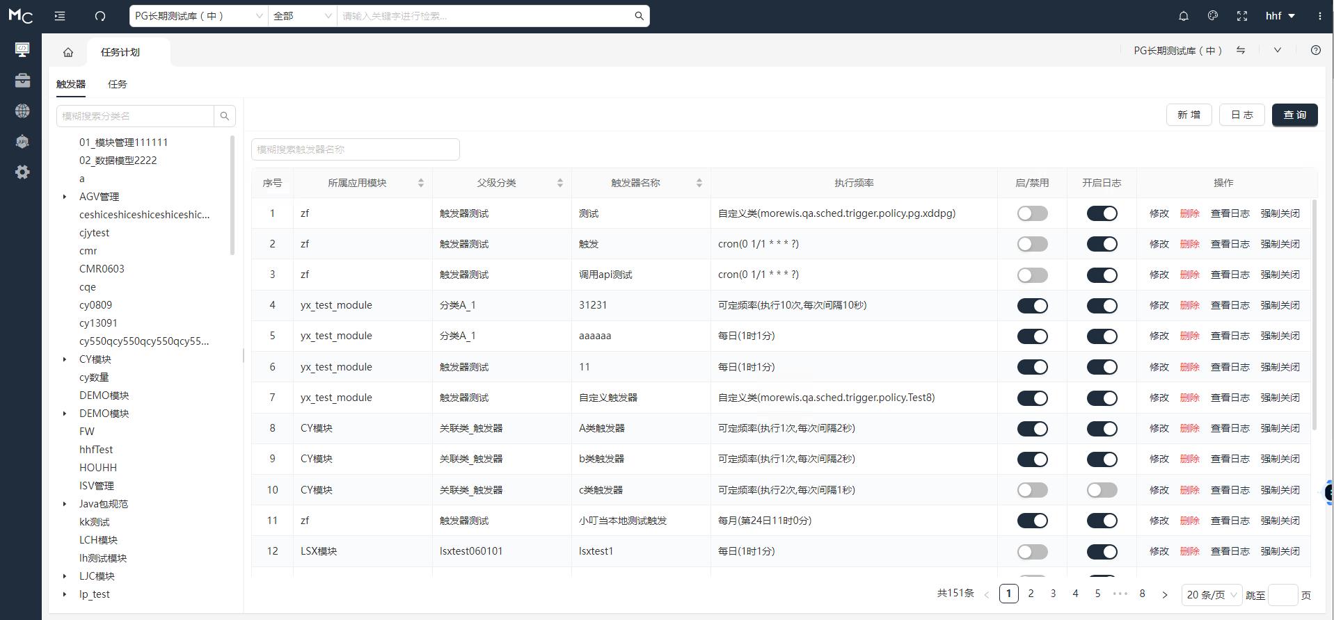Focus the 模糊搜索触发器名称 search field
The image size is (1334, 620).
click(355, 149)
